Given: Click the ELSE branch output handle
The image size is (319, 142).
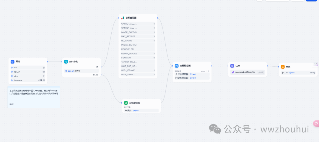Looking at the screenshot, I should [101, 75].
